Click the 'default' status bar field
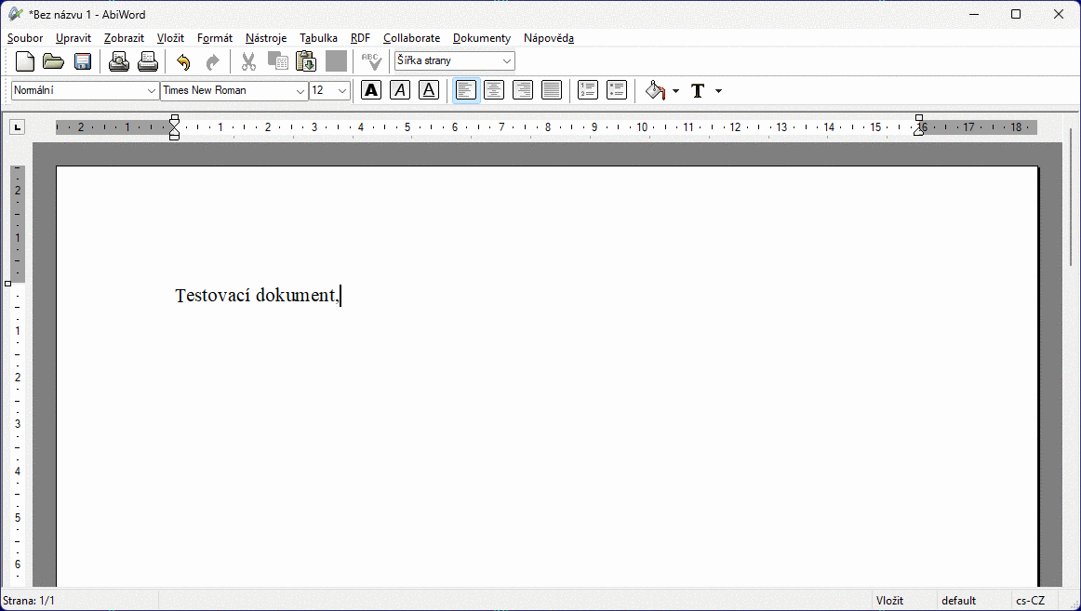Viewport: 1081px width, 611px height. pos(973,601)
